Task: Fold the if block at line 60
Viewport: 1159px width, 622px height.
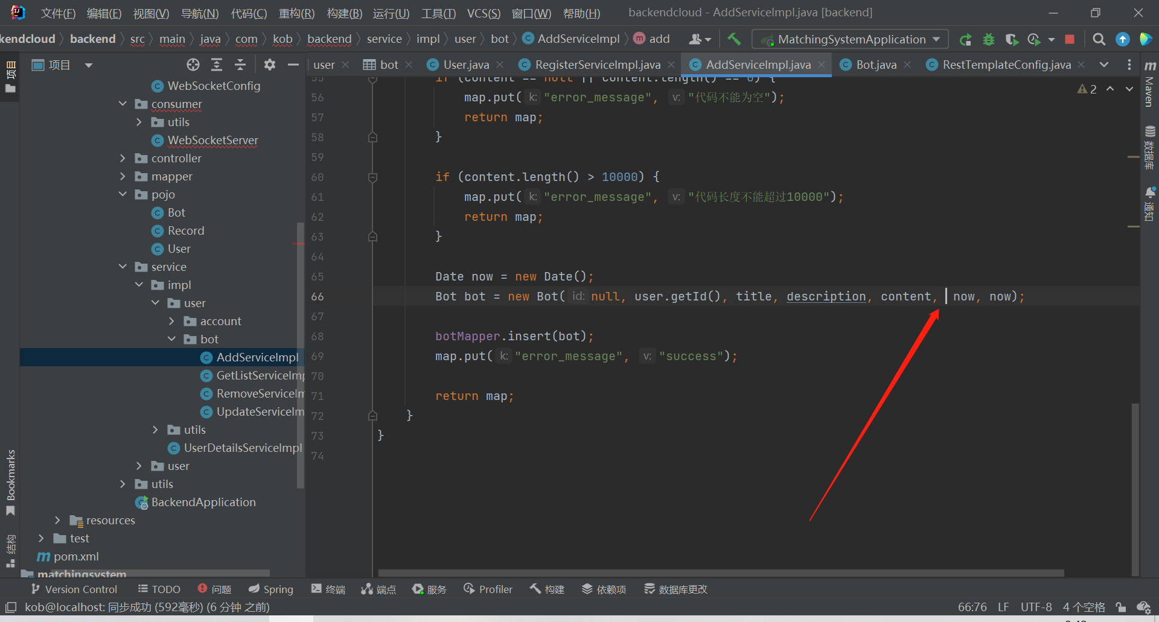Action: [372, 177]
